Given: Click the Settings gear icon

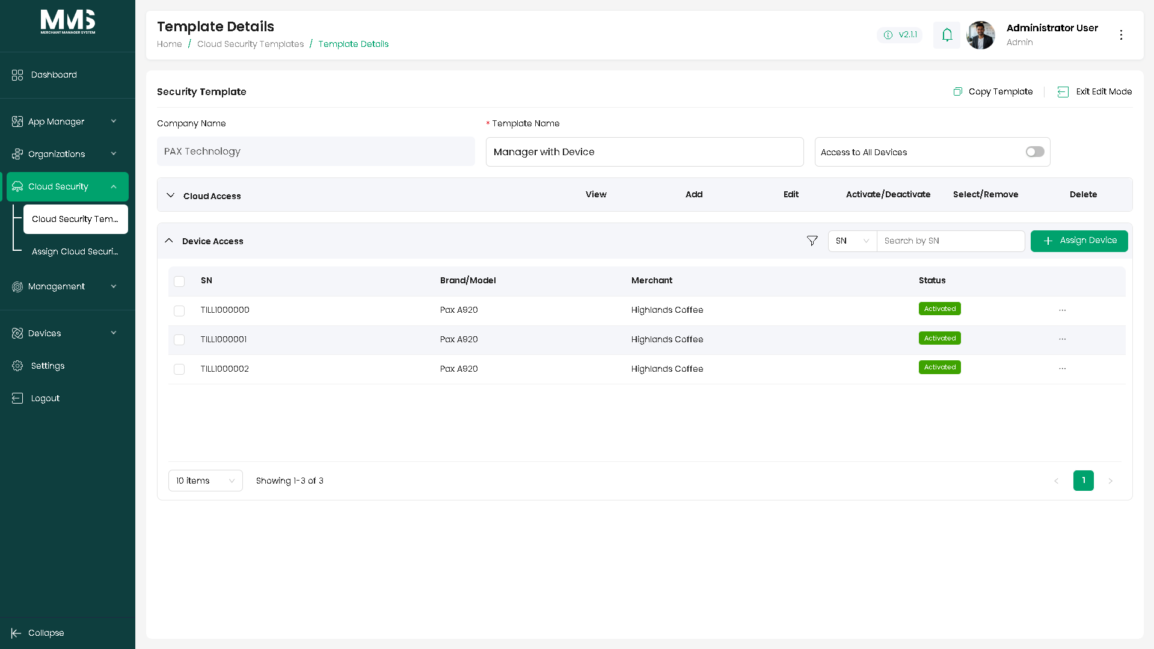Looking at the screenshot, I should (17, 366).
